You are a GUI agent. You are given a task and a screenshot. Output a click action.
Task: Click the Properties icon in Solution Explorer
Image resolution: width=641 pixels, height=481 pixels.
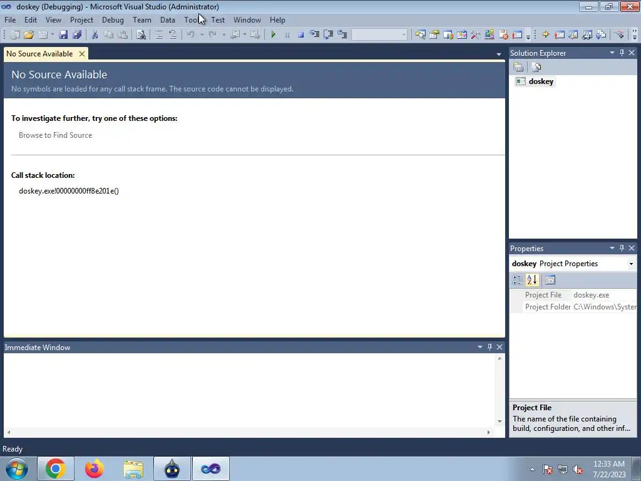518,66
